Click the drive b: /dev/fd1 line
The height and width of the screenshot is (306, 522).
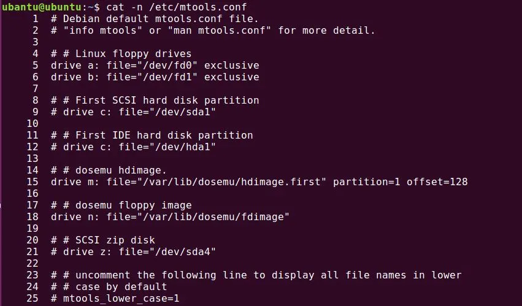[155, 77]
